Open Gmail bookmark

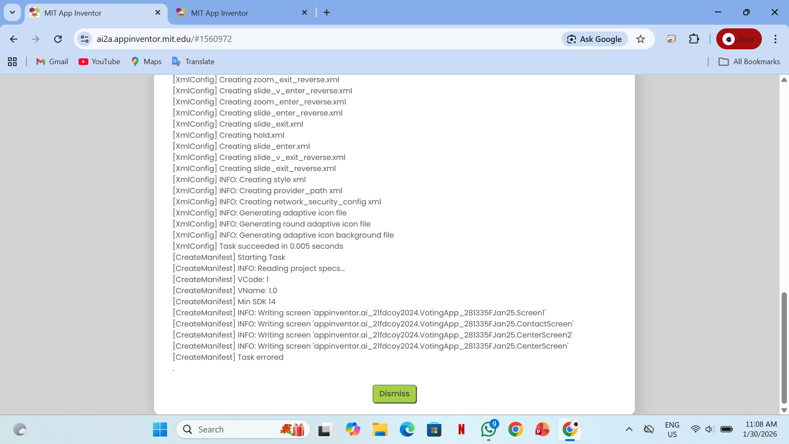(52, 62)
